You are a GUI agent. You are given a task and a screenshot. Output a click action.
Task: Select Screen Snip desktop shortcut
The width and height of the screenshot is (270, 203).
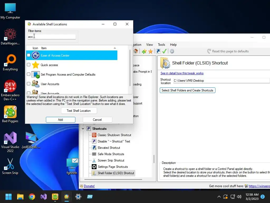[10, 166]
